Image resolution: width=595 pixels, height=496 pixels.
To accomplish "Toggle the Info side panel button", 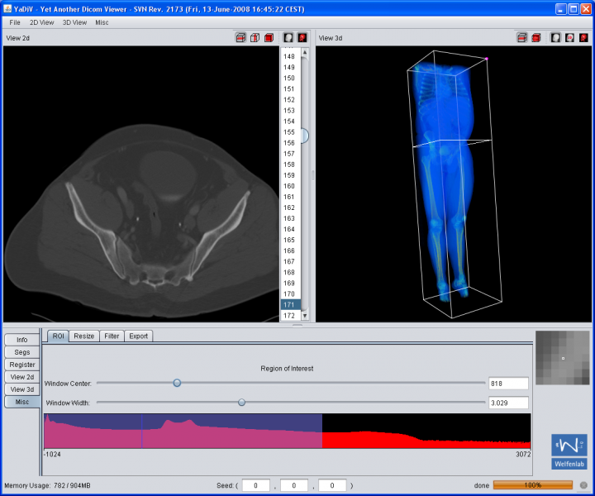I will 22,340.
